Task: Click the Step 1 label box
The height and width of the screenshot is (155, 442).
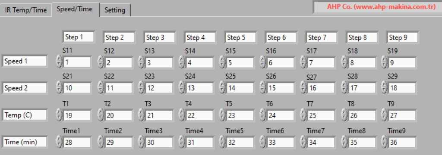Action: [79, 37]
